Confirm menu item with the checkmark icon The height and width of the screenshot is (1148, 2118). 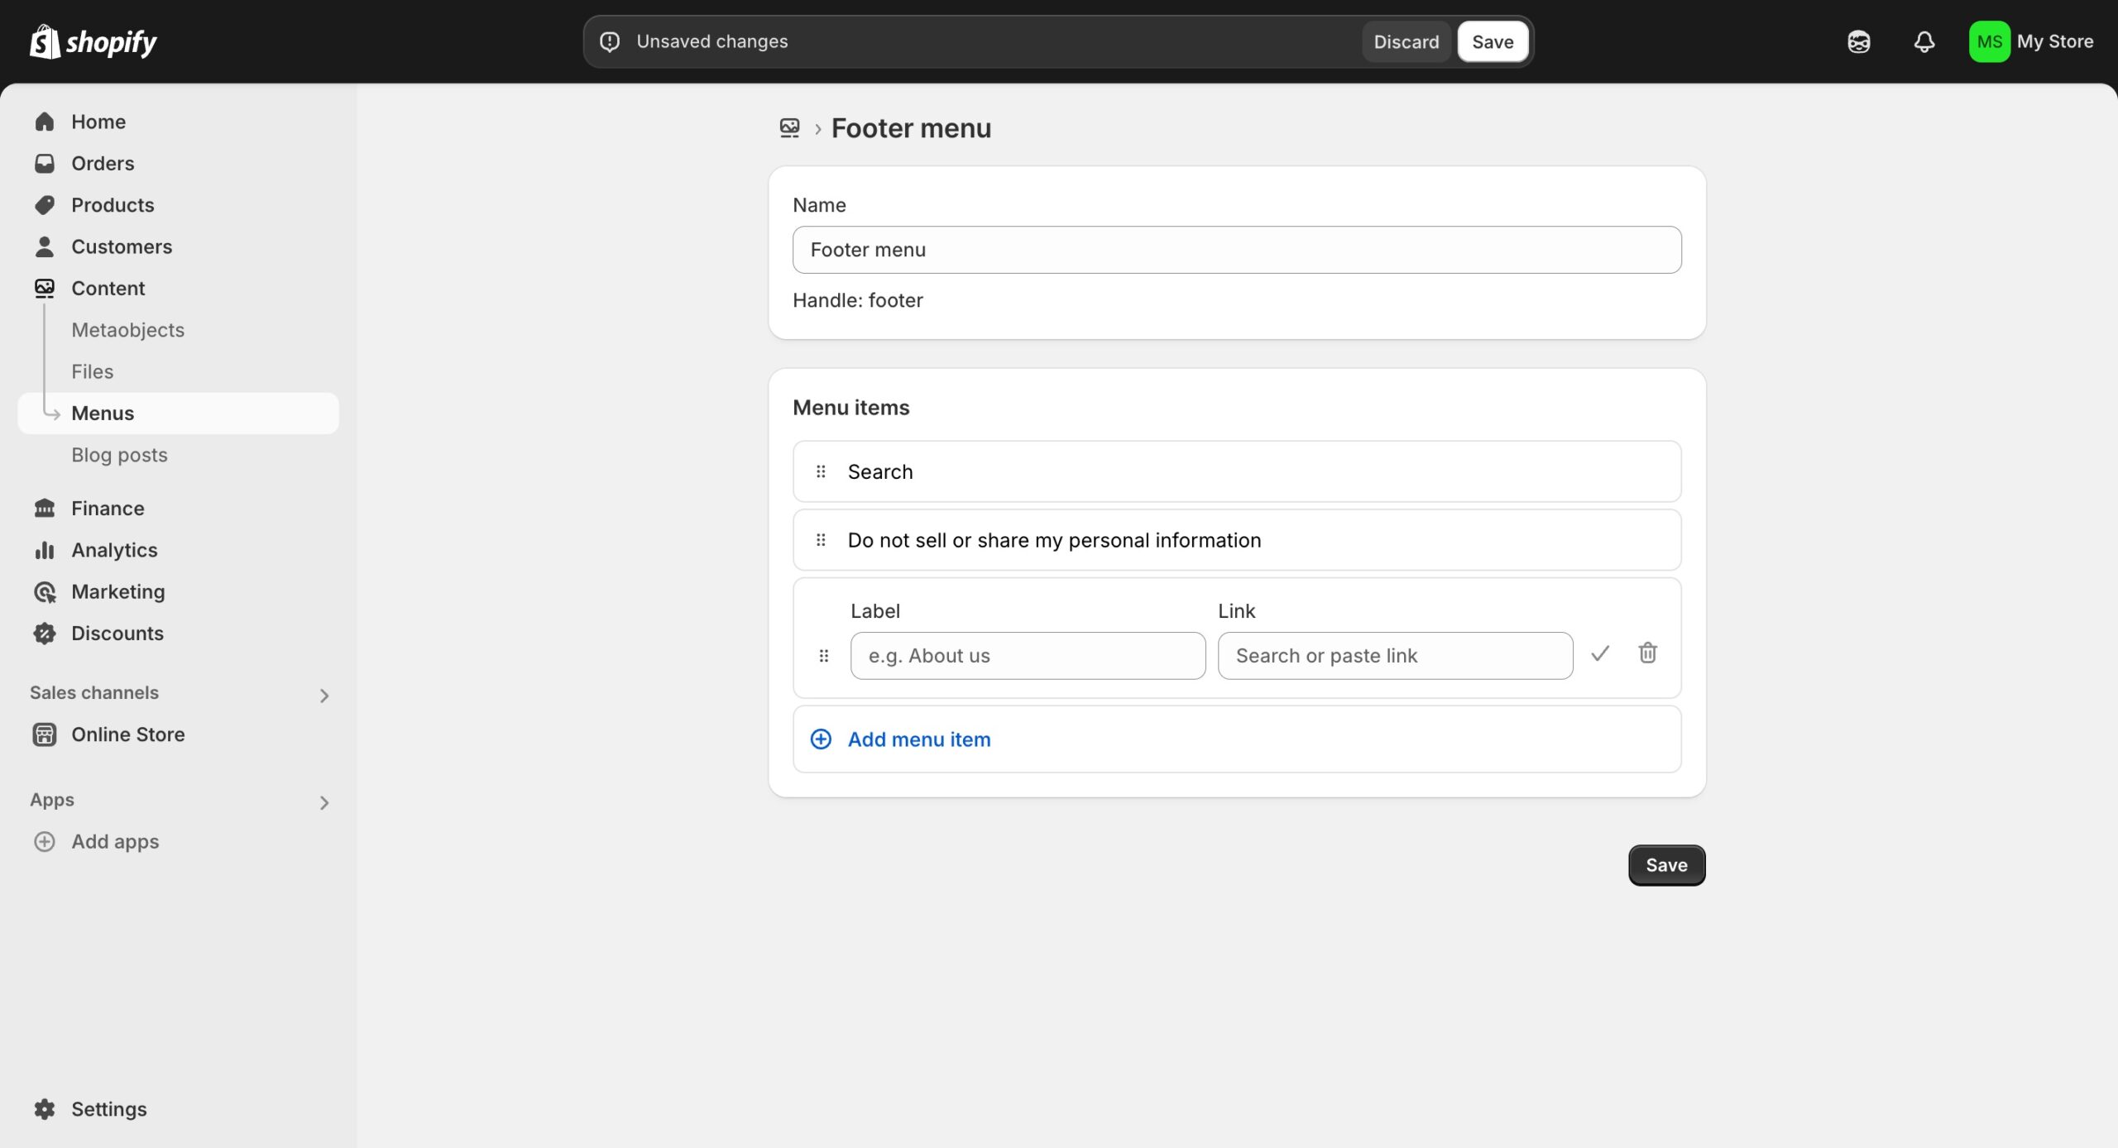(x=1600, y=653)
